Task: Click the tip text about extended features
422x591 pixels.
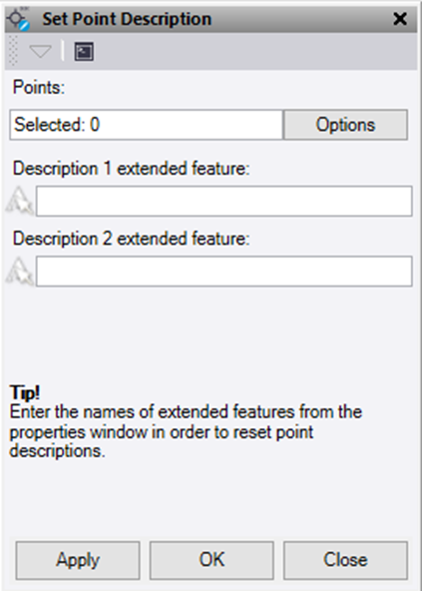Action: [x=186, y=431]
